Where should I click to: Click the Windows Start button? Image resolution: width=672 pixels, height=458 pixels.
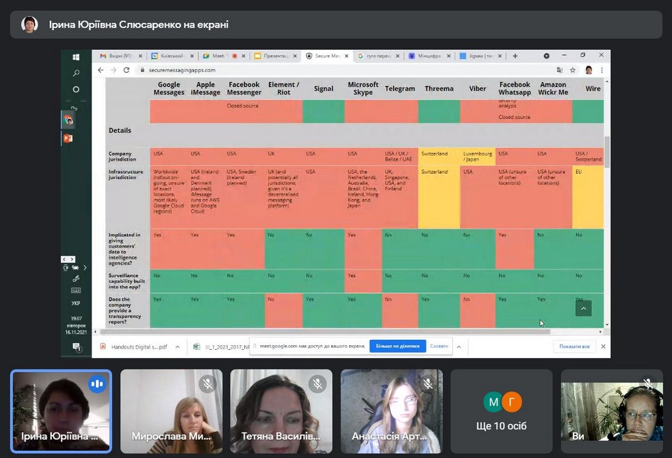(x=76, y=57)
